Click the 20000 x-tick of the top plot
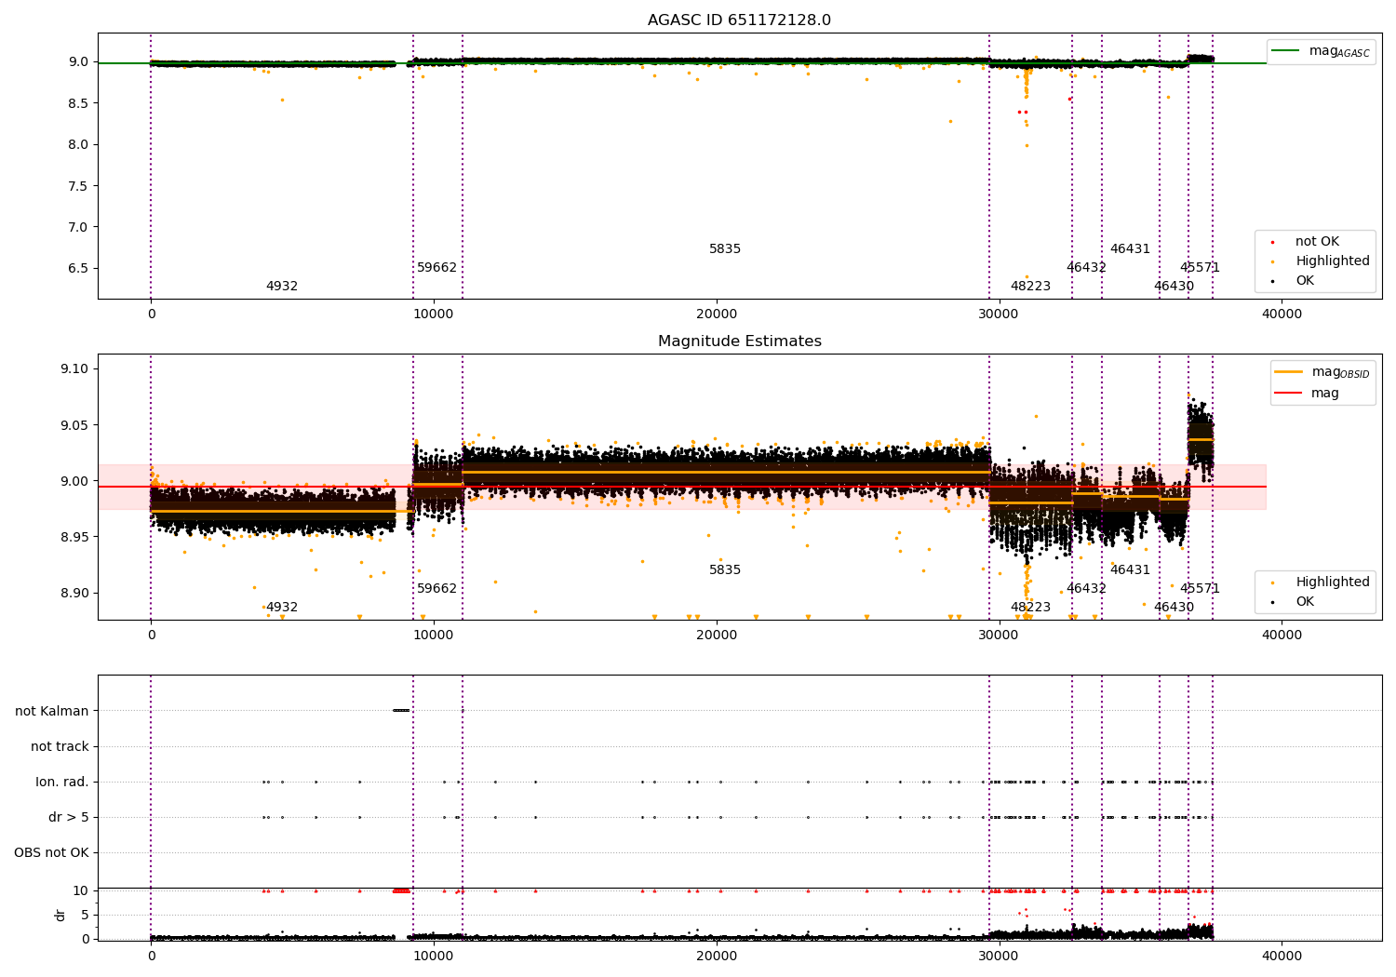 pos(717,315)
